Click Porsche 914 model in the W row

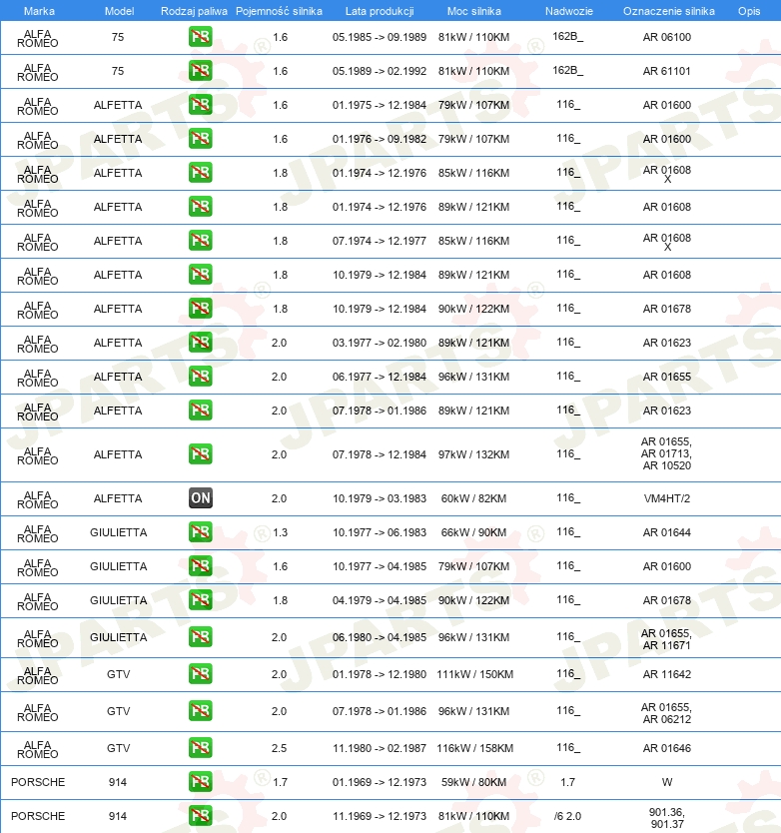click(118, 782)
